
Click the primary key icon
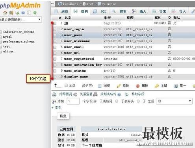(x=157, y=86)
